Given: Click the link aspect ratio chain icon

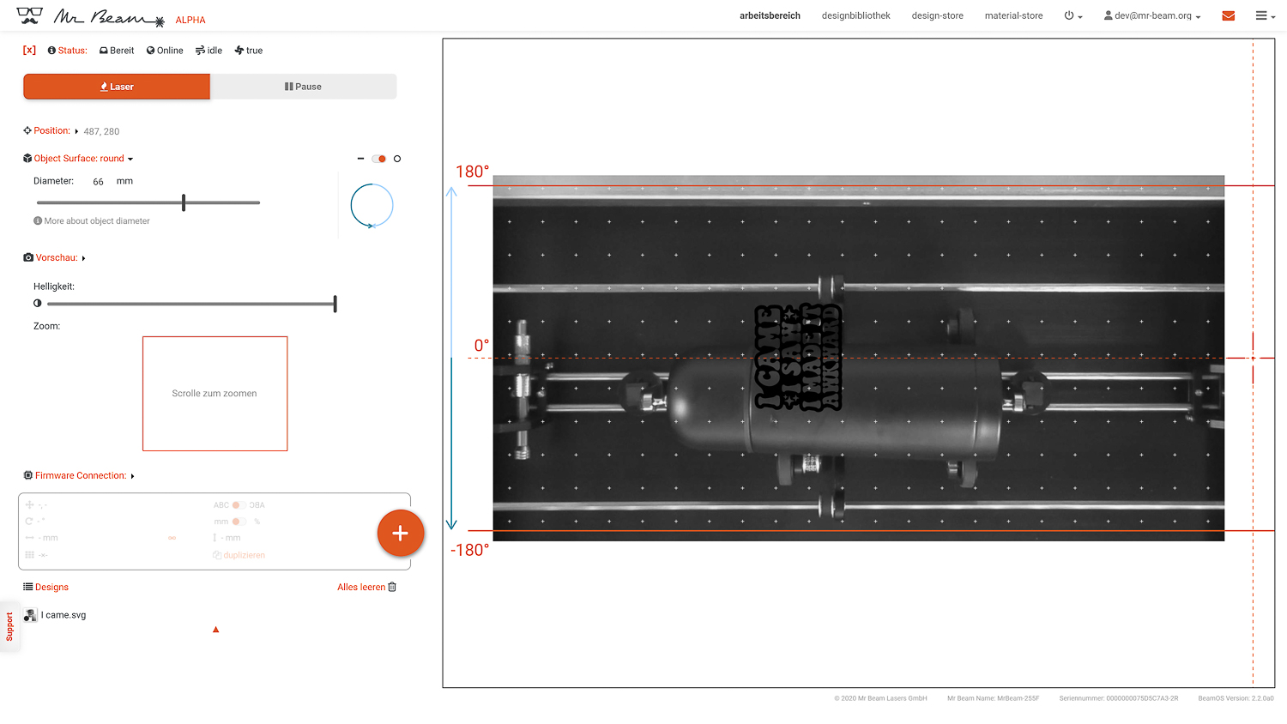Looking at the screenshot, I should click(x=172, y=538).
